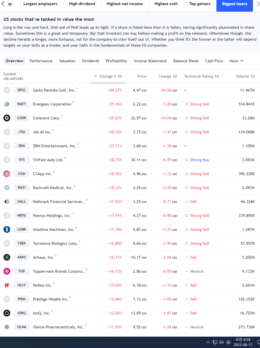Click the 32.97 USD price cell
The height and width of the screenshot is (348, 260).
(139, 118)
